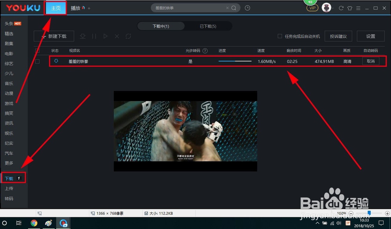Click the 新建下载 button

pyautogui.click(x=54, y=36)
